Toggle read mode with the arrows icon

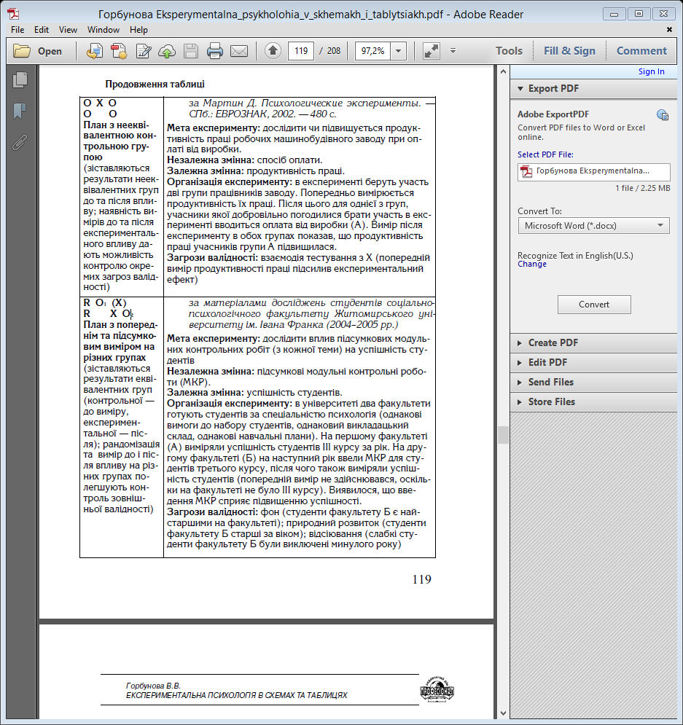[432, 51]
